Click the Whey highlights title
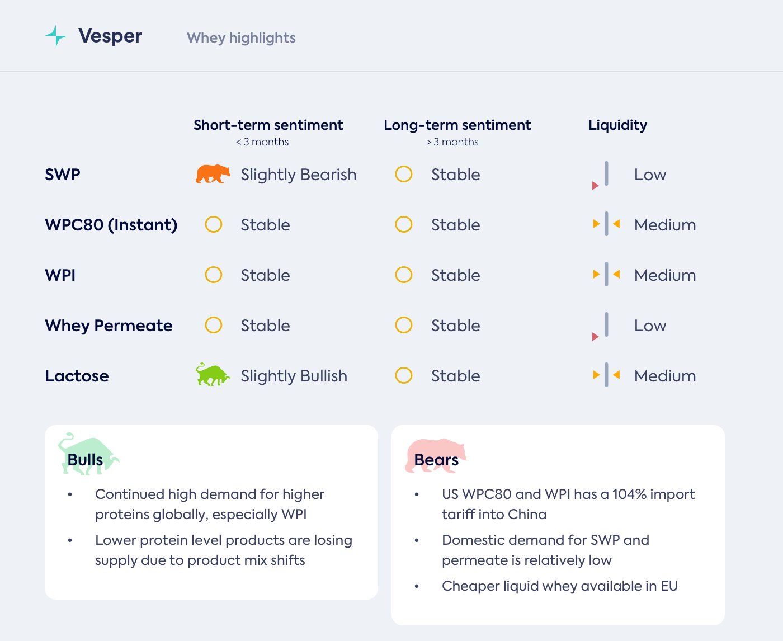 tap(241, 37)
